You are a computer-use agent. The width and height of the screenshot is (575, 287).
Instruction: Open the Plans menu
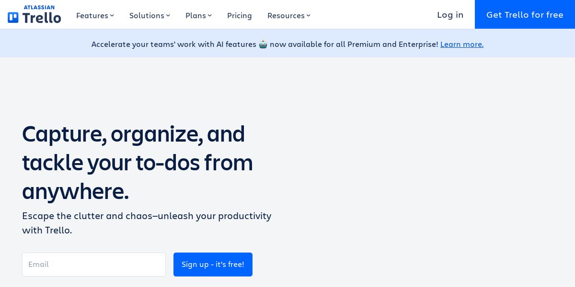click(195, 16)
